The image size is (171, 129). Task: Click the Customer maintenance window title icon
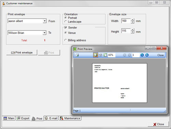point(4,3)
